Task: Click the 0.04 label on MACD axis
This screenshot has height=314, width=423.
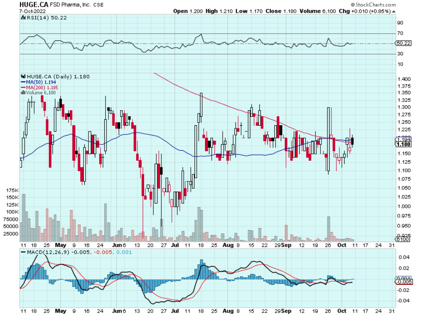Action: click(x=404, y=257)
